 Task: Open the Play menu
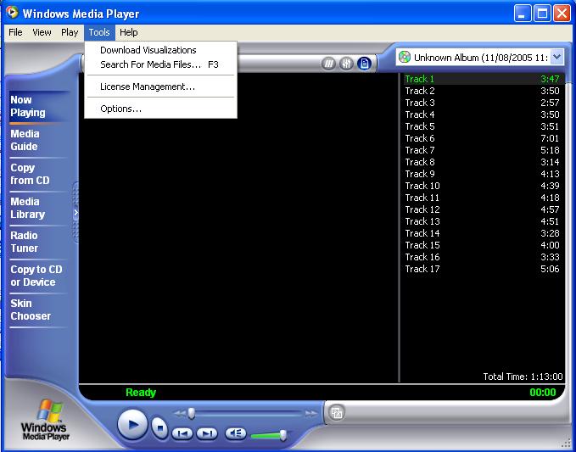[70, 32]
